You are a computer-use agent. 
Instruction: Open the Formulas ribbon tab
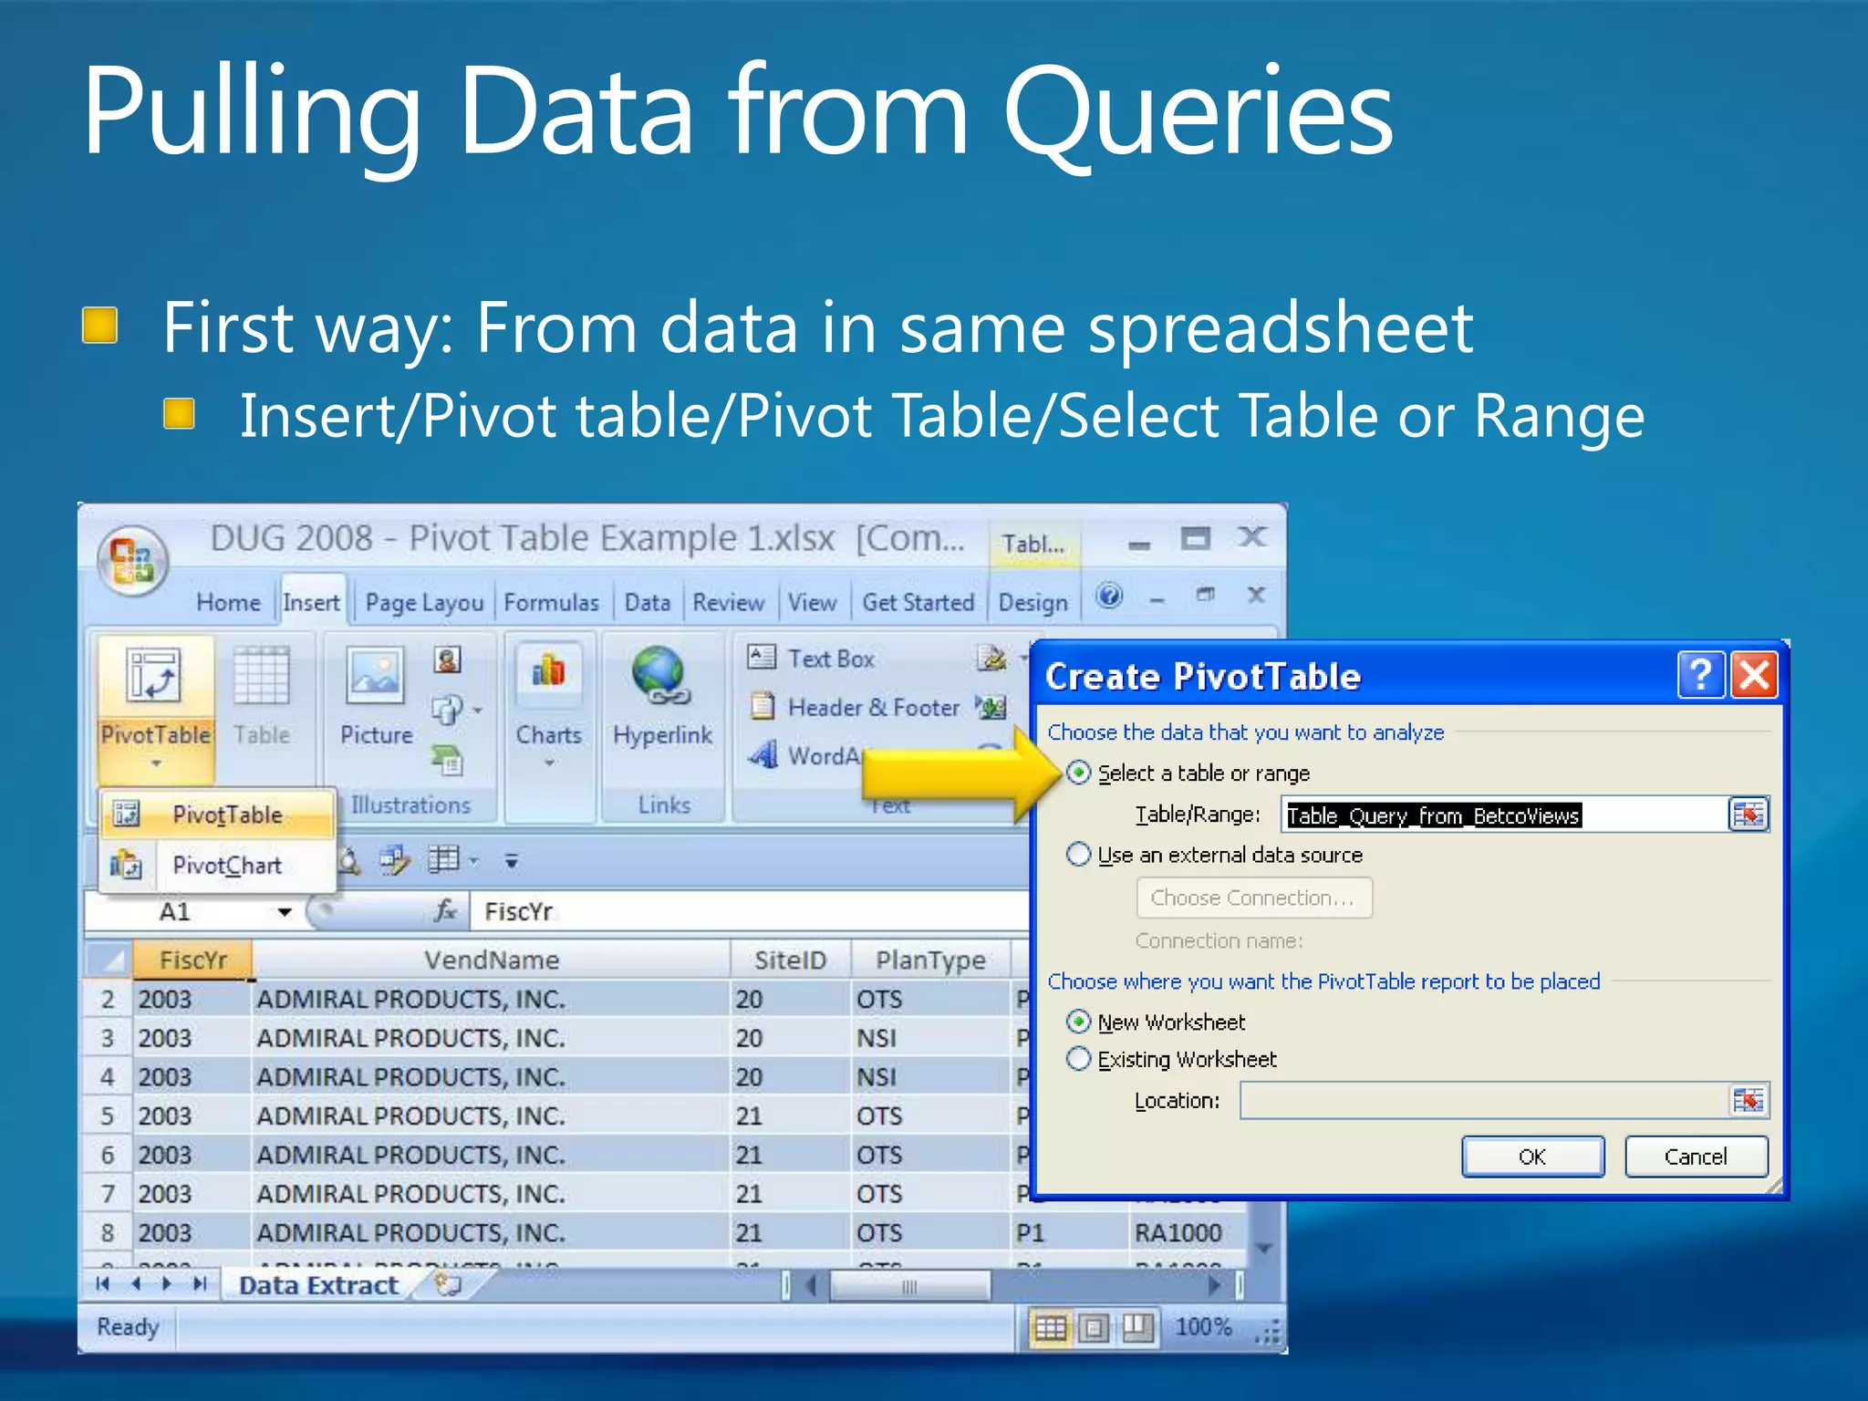[551, 603]
